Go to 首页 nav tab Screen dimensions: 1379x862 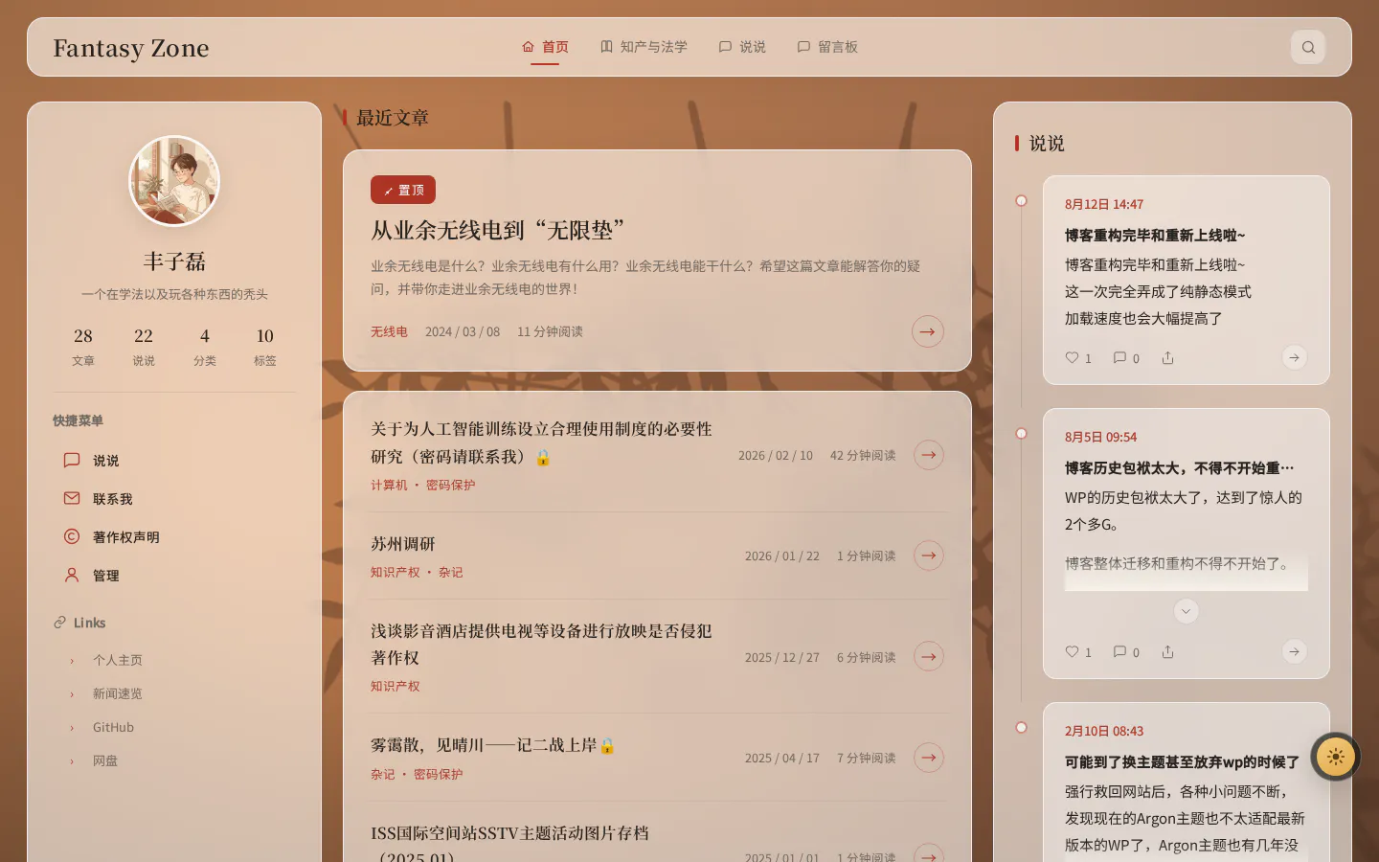(545, 47)
